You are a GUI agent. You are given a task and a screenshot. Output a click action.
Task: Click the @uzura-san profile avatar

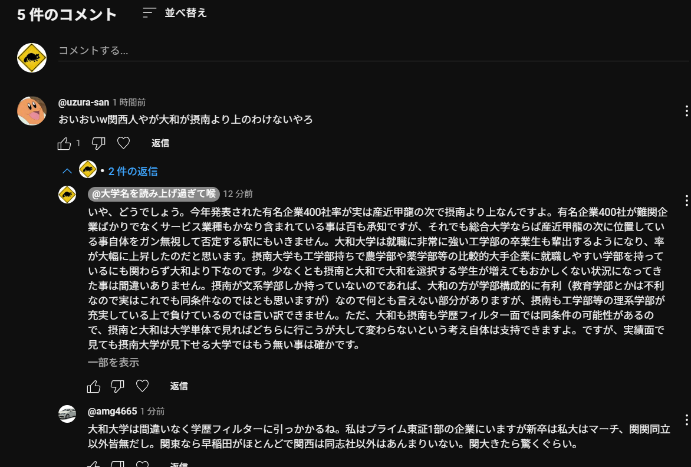(x=32, y=110)
